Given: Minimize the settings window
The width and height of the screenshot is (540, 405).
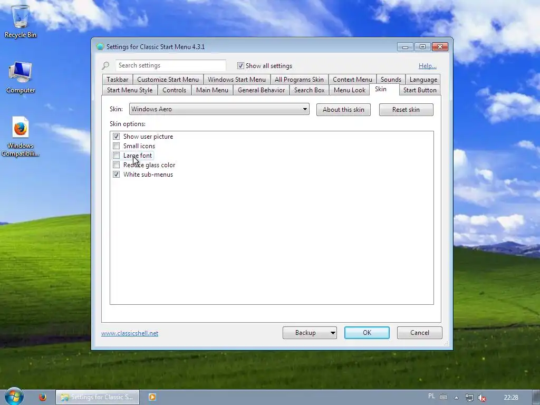Looking at the screenshot, I should coord(405,47).
